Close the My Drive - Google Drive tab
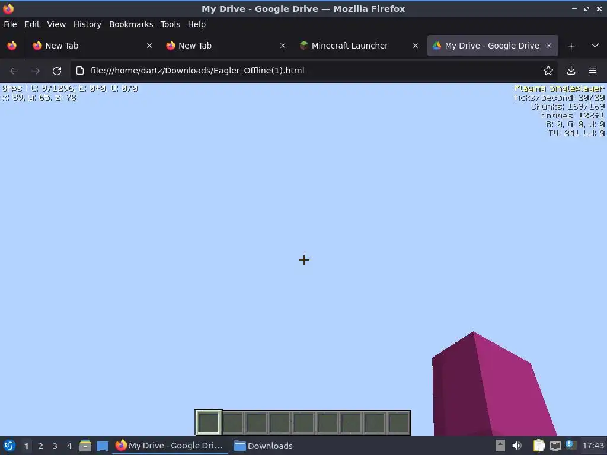The height and width of the screenshot is (455, 607). (x=548, y=46)
